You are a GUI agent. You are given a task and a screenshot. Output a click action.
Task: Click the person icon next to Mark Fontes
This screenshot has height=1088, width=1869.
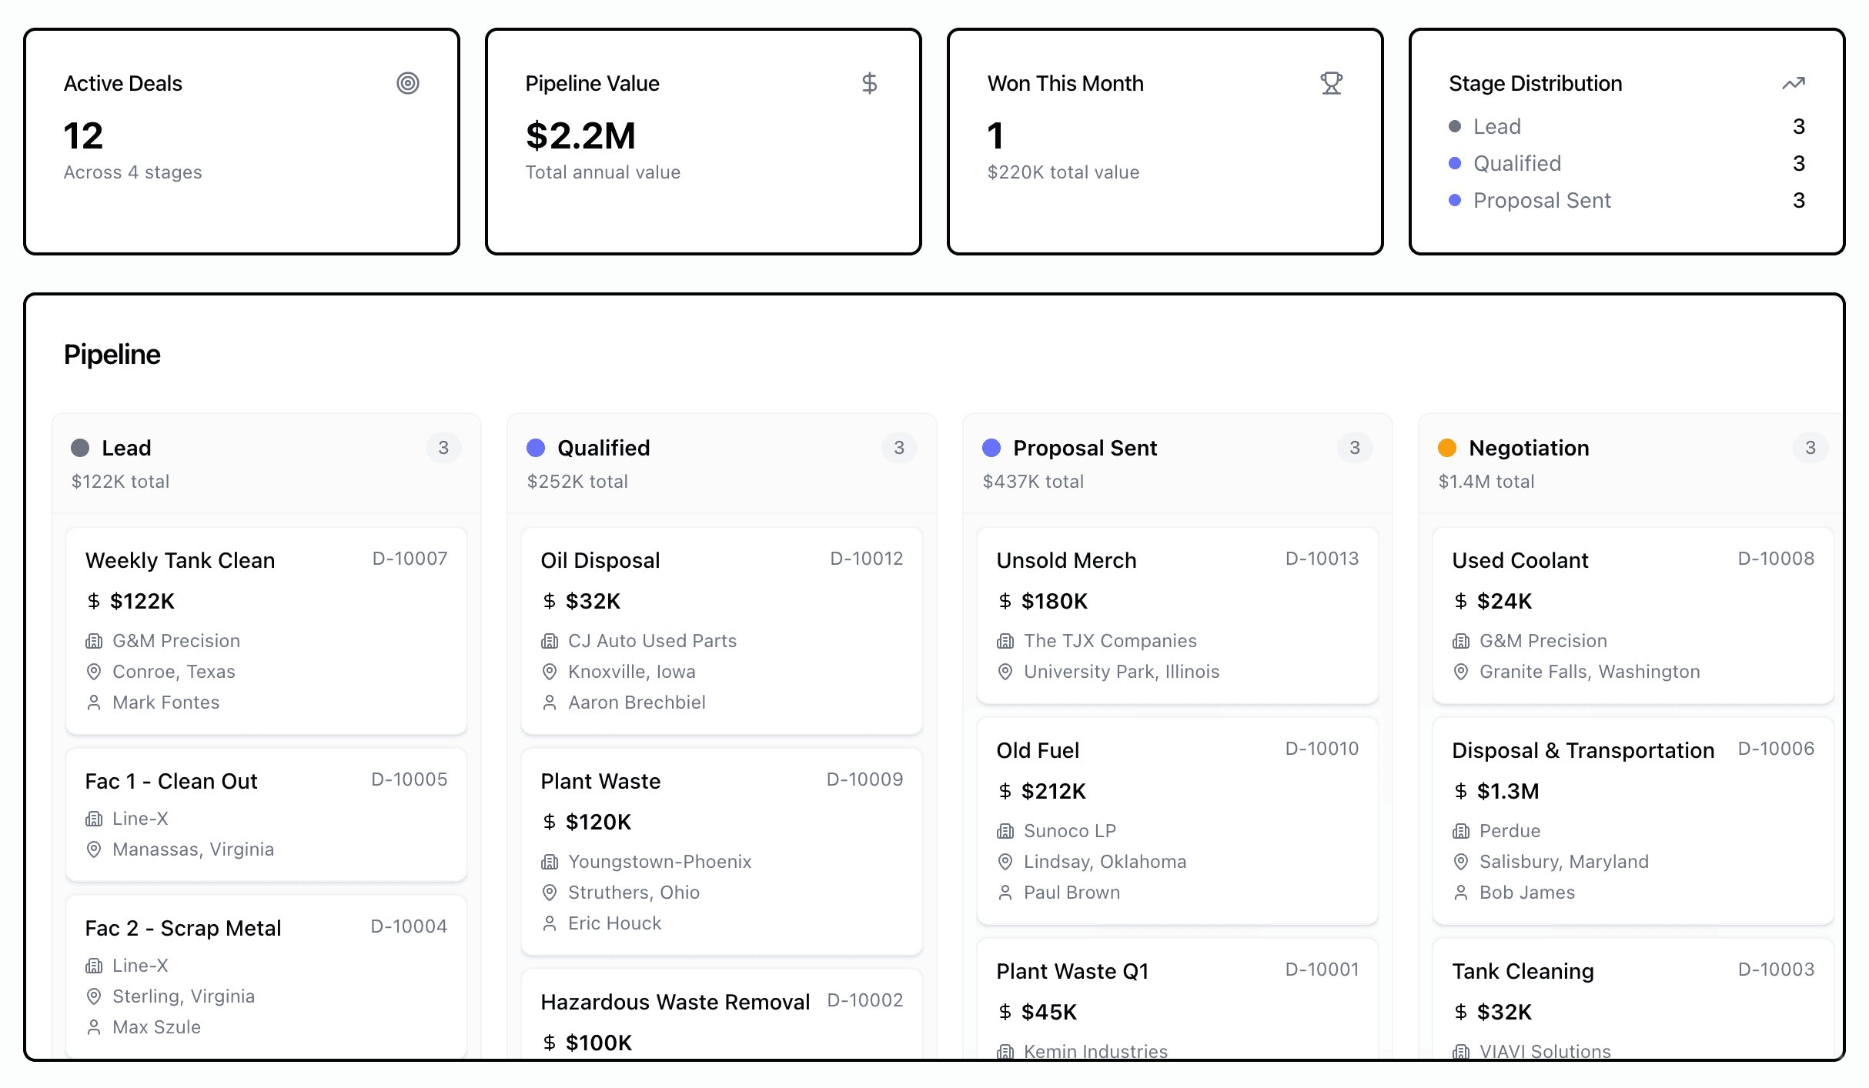95,702
